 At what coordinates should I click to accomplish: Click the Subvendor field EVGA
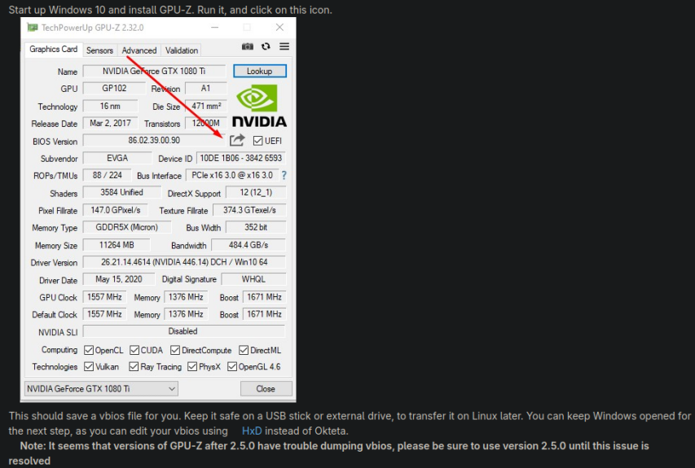[x=117, y=158]
